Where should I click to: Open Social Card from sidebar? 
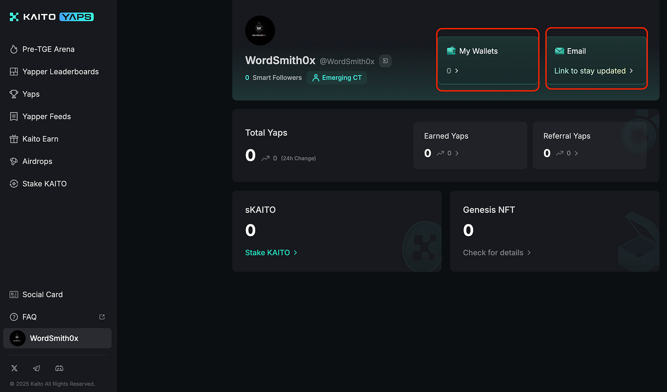43,294
